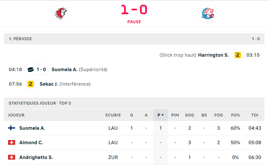The image size is (269, 168).
Task: Sort player stats by G column
Action: [x=131, y=115]
